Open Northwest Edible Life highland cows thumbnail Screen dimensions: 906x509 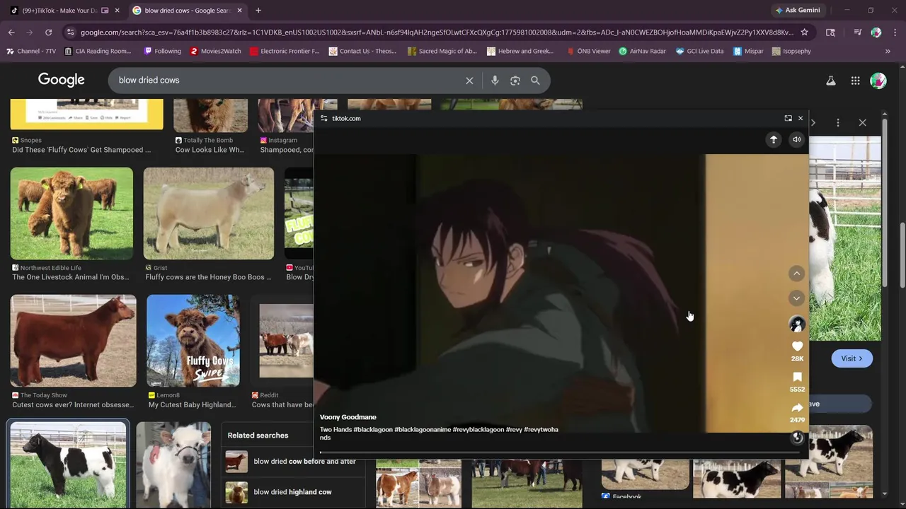click(71, 213)
